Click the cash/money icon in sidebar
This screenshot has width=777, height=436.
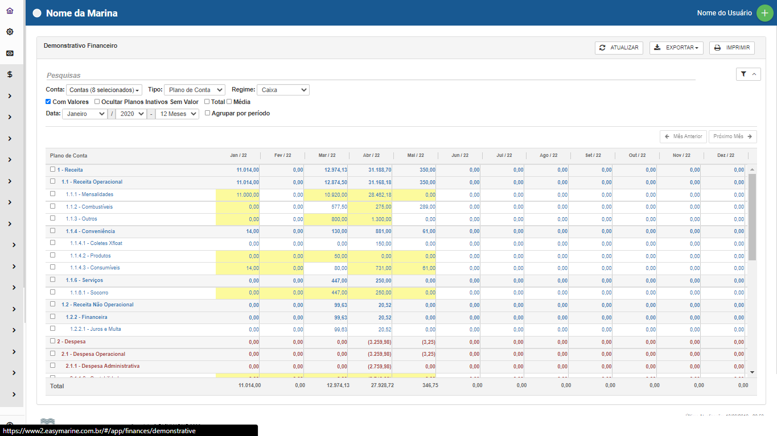(10, 53)
